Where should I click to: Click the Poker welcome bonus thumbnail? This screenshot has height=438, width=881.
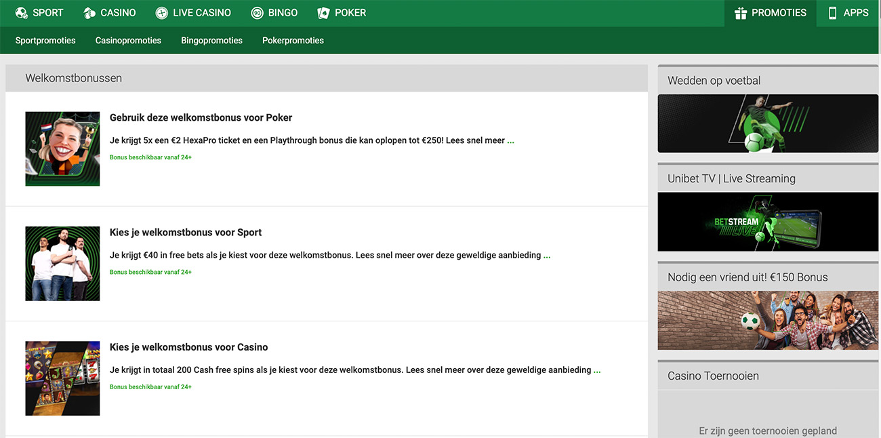[62, 148]
